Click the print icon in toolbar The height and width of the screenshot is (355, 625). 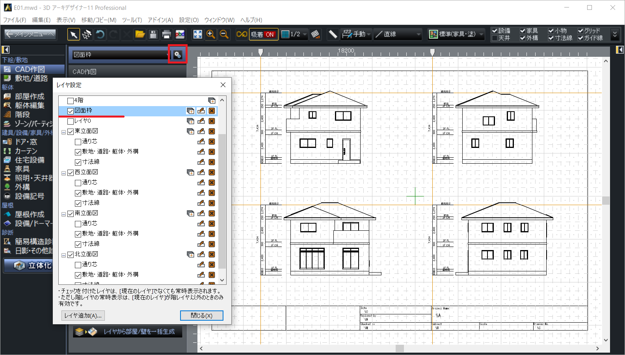point(167,34)
